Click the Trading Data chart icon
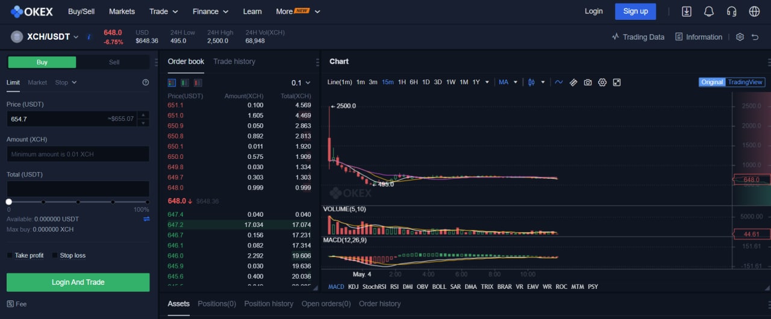The image size is (771, 319). (x=615, y=37)
